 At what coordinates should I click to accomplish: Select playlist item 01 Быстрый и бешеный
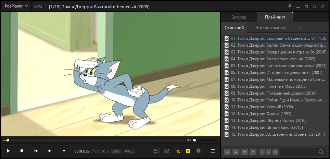[275, 38]
